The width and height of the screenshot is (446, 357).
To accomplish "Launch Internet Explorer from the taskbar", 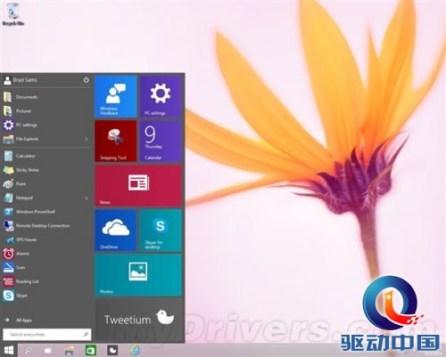I will (x=135, y=351).
